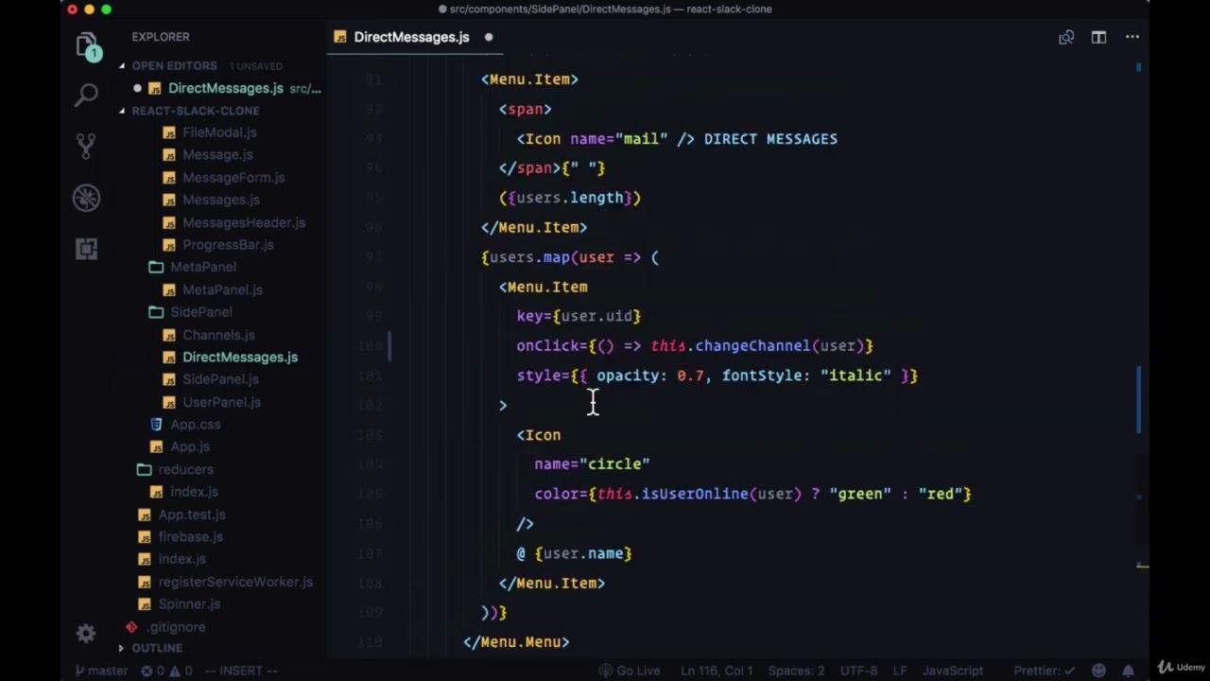This screenshot has height=681, width=1210.
Task: Switch to the DirectMessages.js editor tab
Action: coord(411,37)
